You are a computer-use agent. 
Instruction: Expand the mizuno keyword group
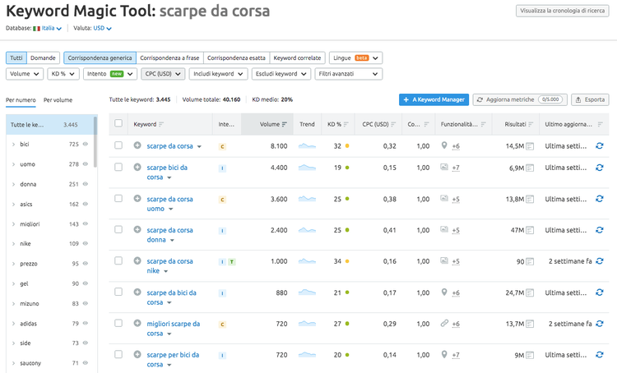click(x=13, y=304)
